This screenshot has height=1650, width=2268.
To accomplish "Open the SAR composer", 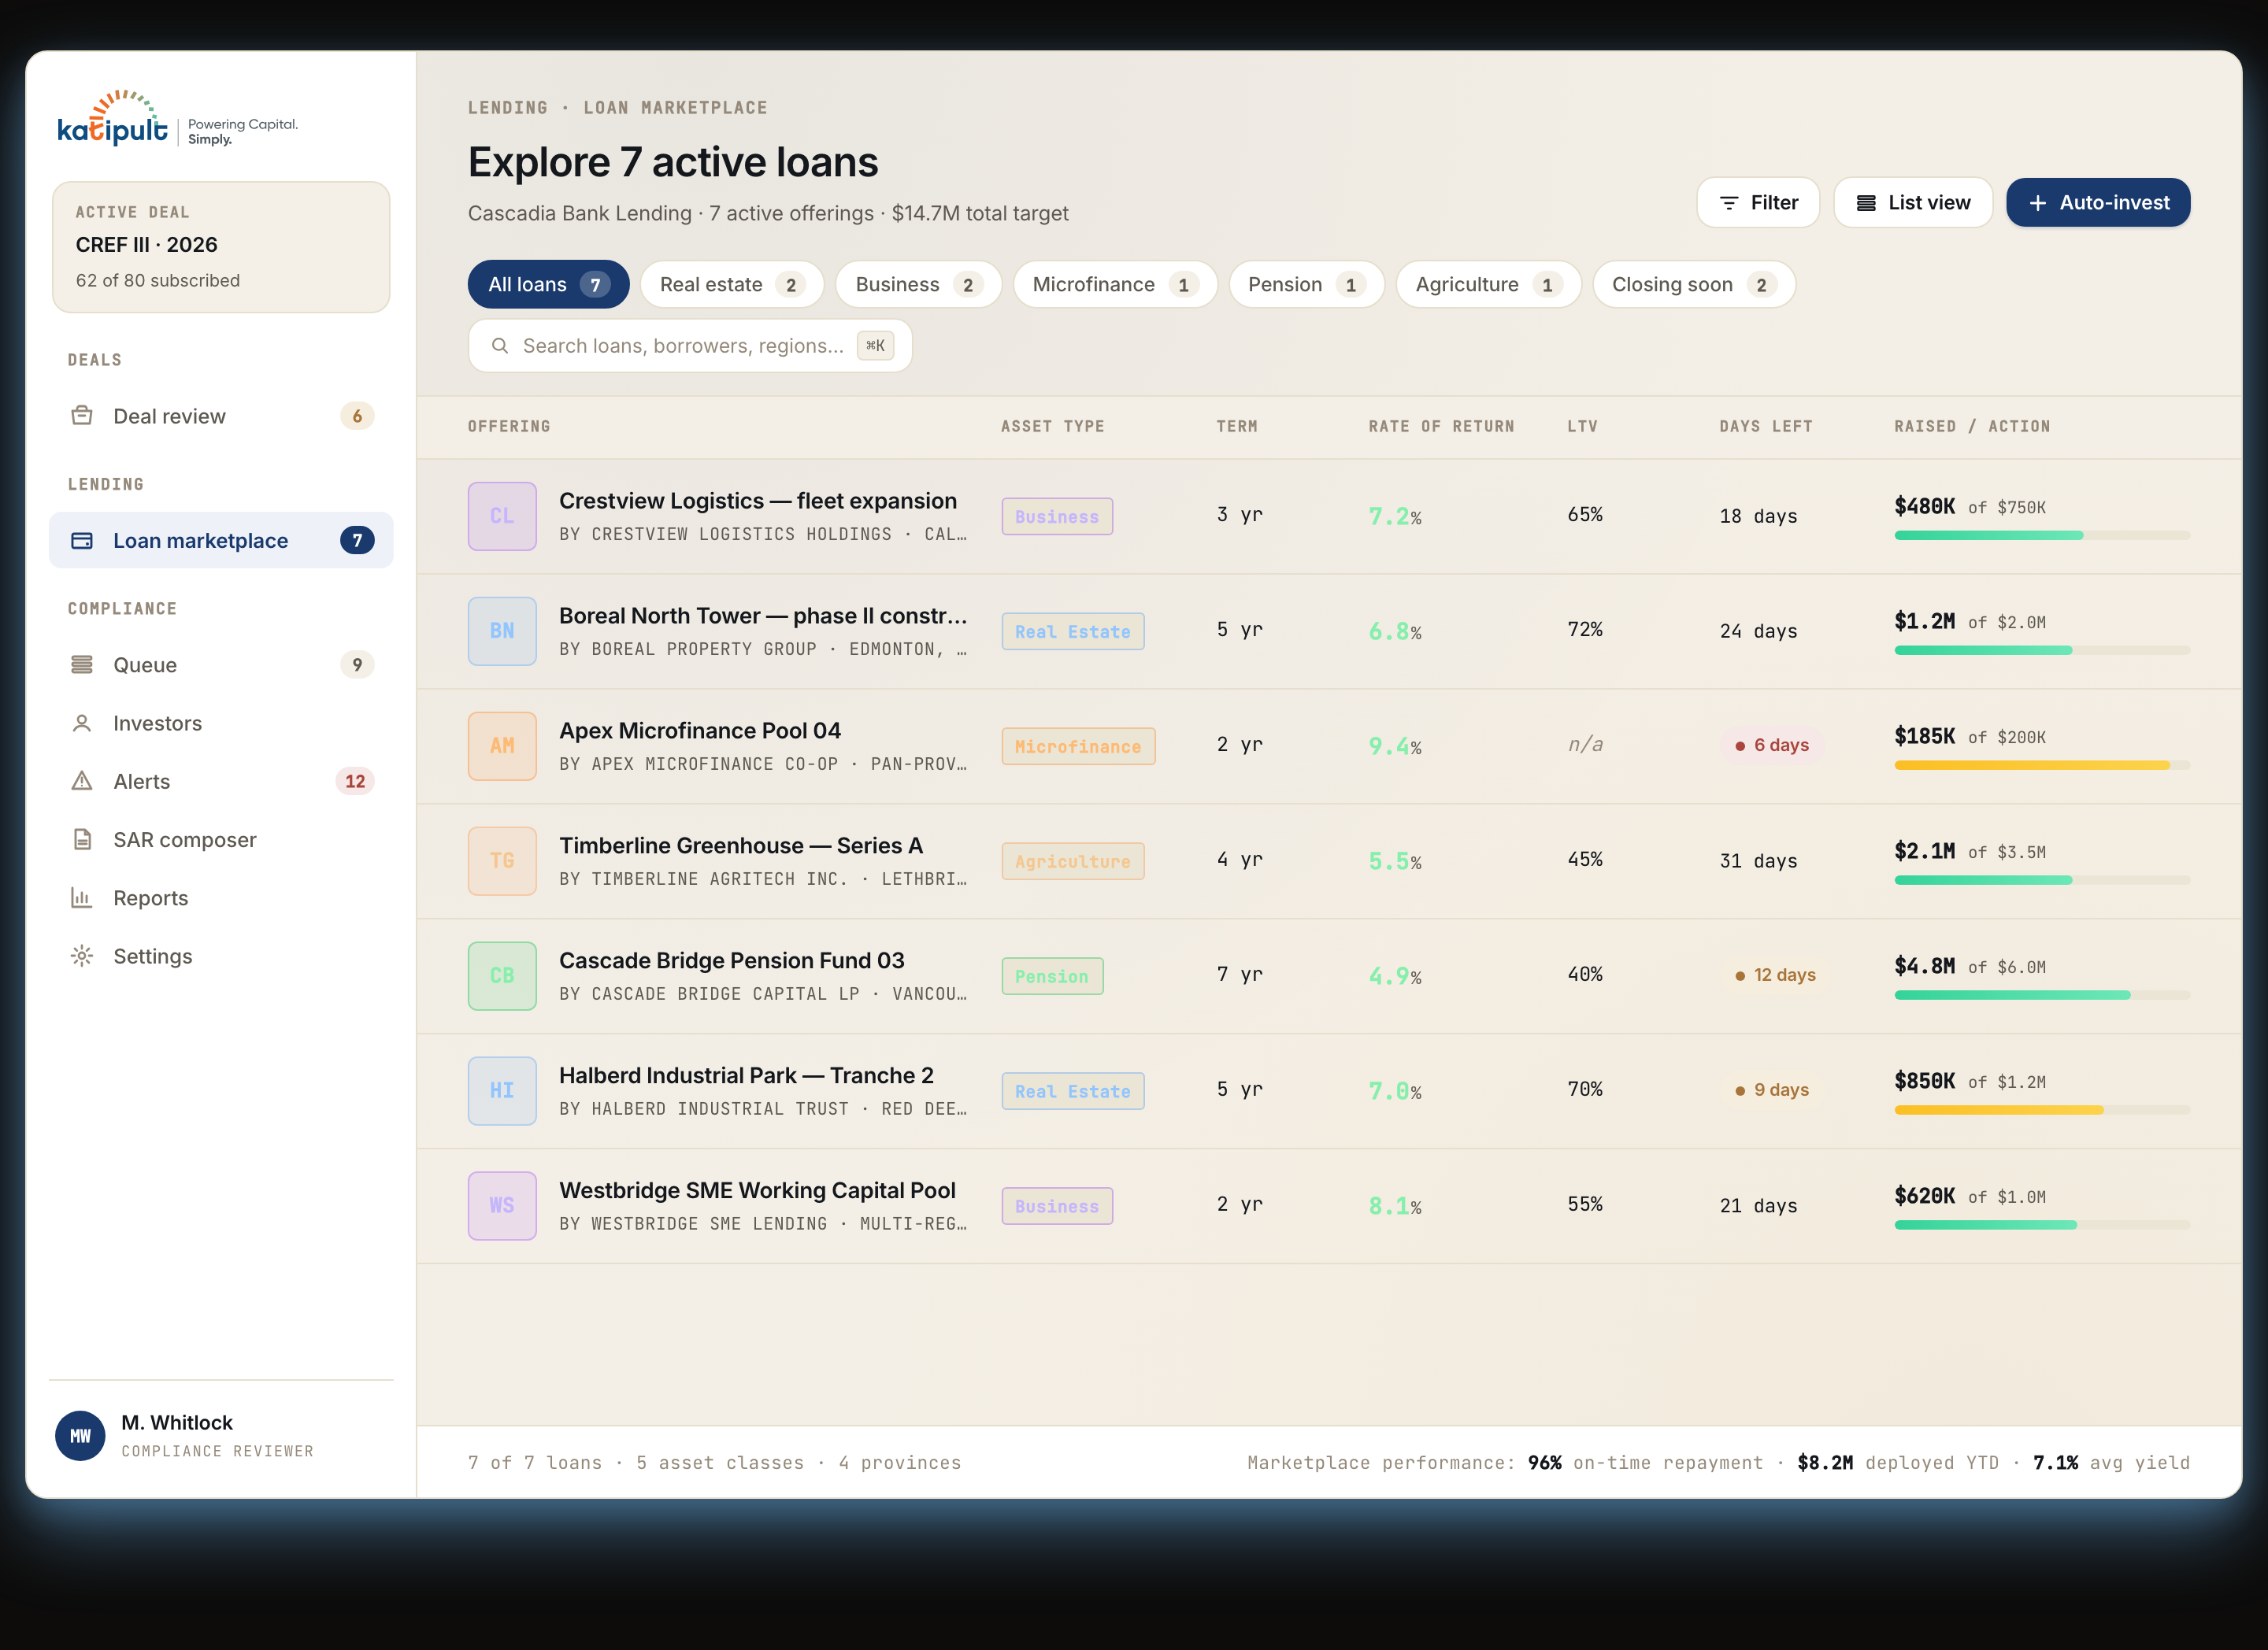I will pyautogui.click(x=221, y=839).
